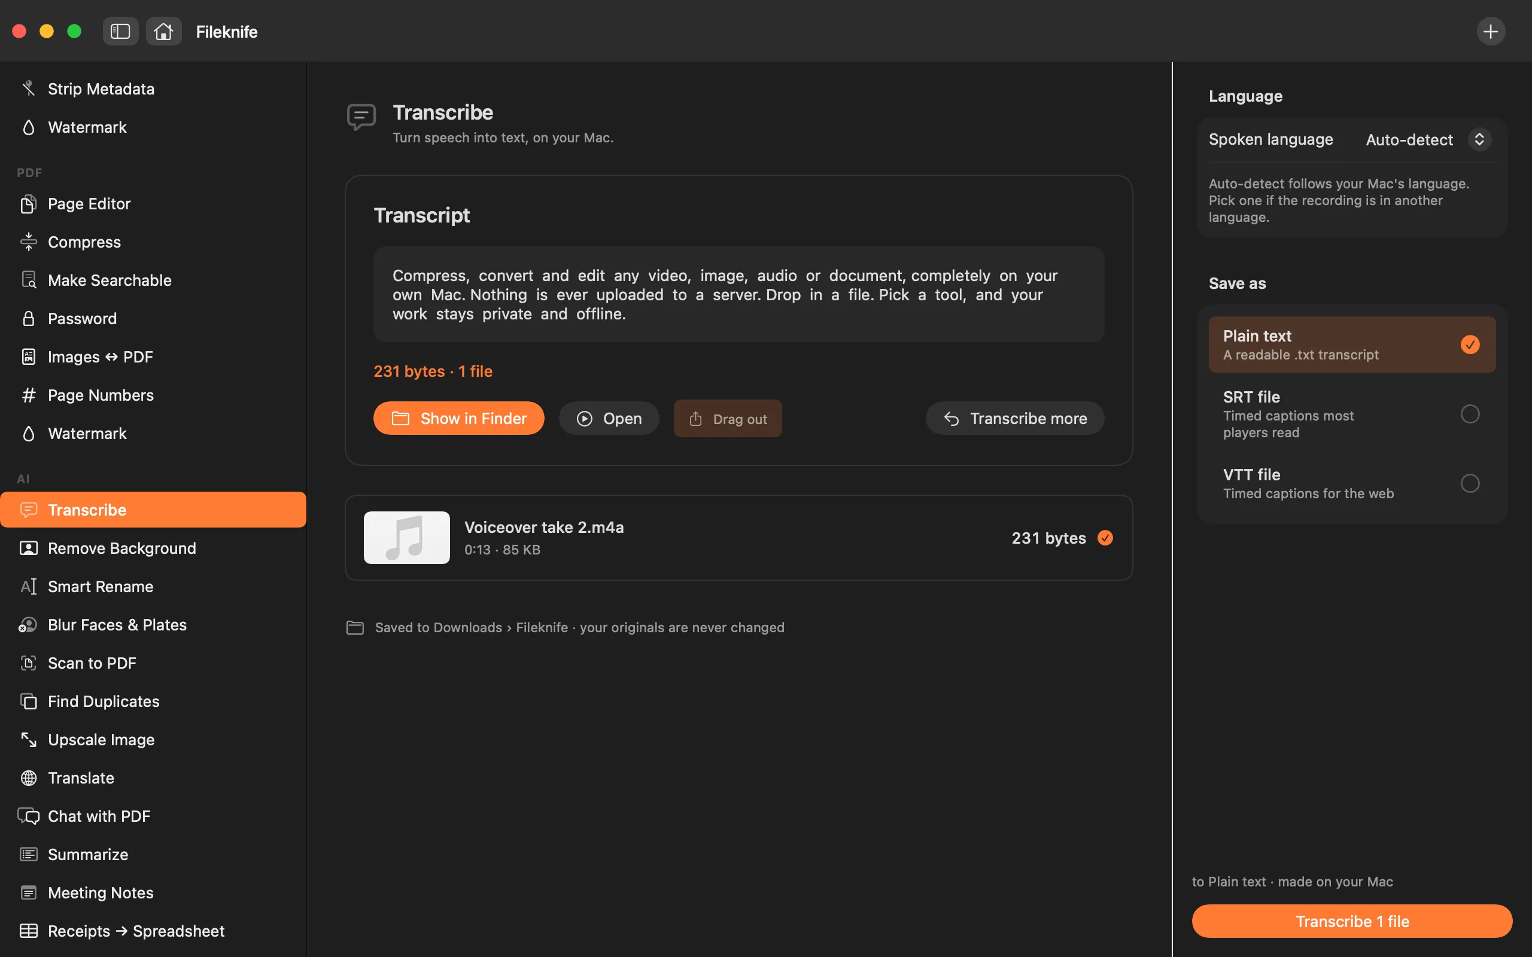
Task: Click the Open transcript button
Action: pyautogui.click(x=609, y=418)
